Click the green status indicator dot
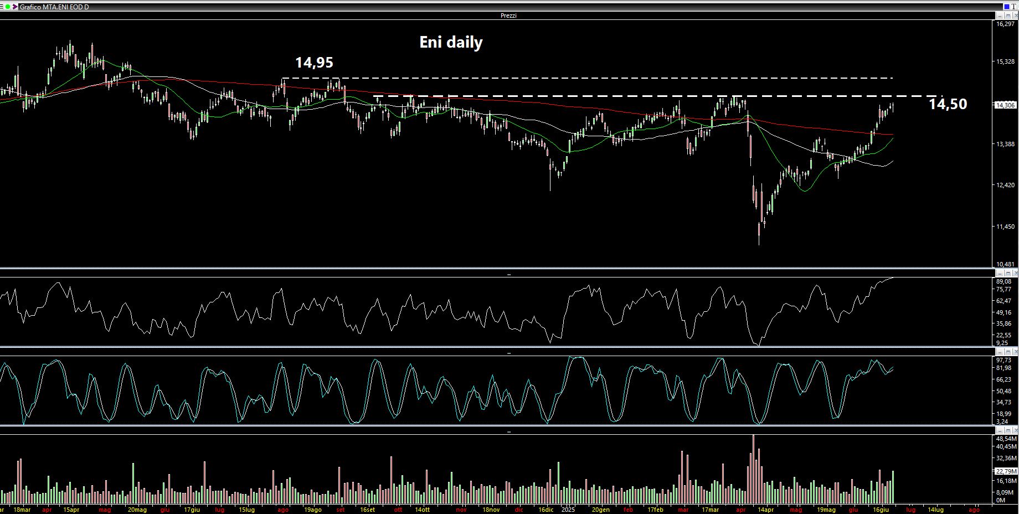1019x514 pixels. [8, 7]
